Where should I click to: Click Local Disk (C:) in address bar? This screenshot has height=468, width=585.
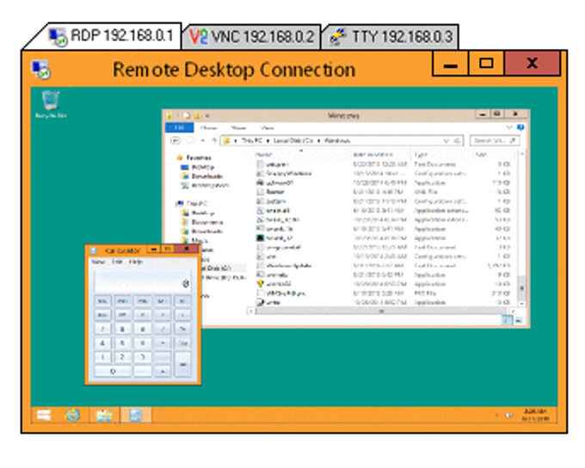292,141
